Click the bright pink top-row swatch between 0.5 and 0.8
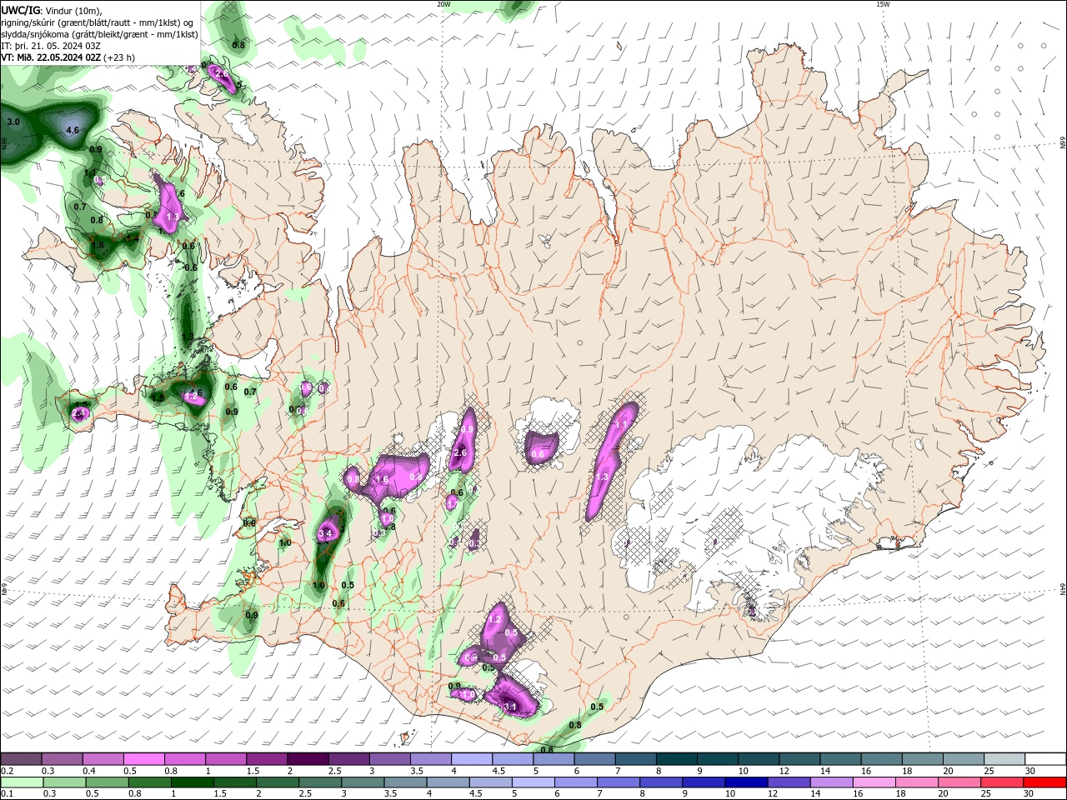Viewport: 1067px width, 800px height. (x=143, y=759)
